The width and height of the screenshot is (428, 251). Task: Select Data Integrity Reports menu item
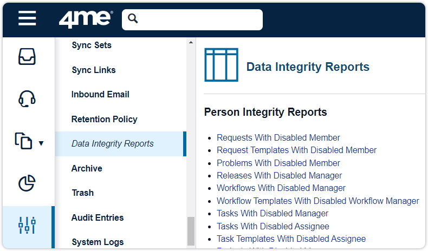click(121, 144)
